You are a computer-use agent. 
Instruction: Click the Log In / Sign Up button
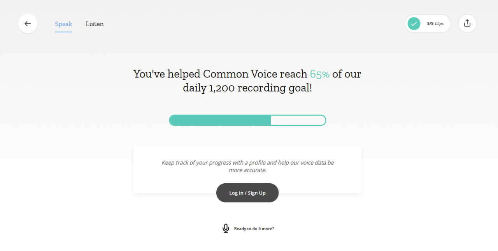(247, 193)
